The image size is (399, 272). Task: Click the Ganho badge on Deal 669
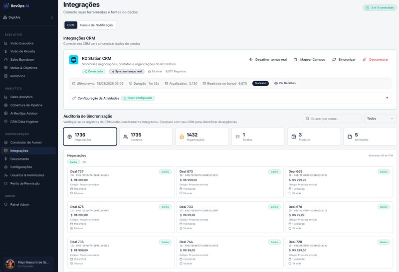(x=384, y=172)
